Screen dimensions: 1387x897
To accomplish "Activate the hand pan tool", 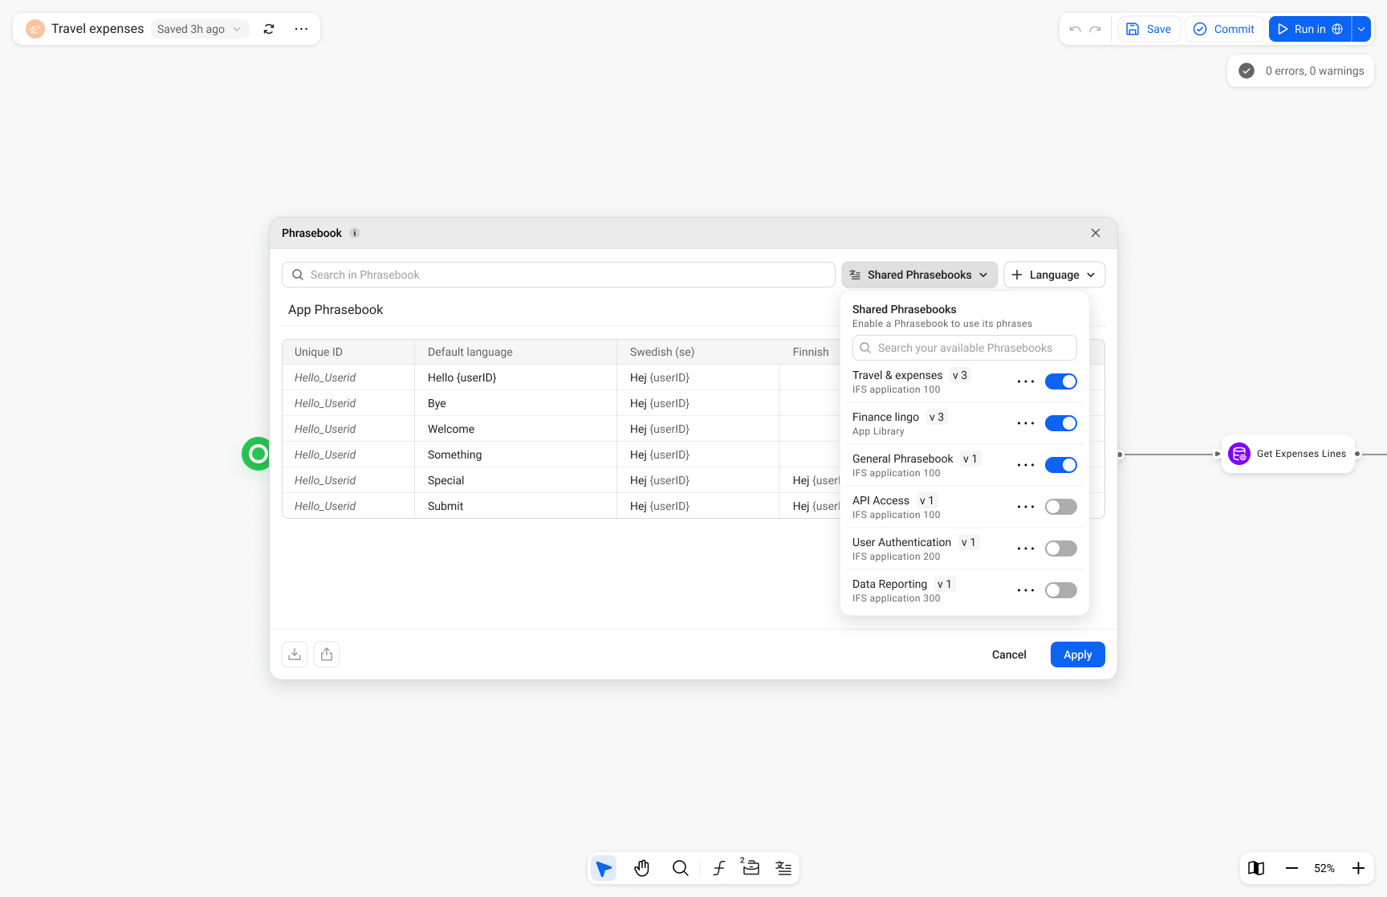I will pyautogui.click(x=642, y=868).
